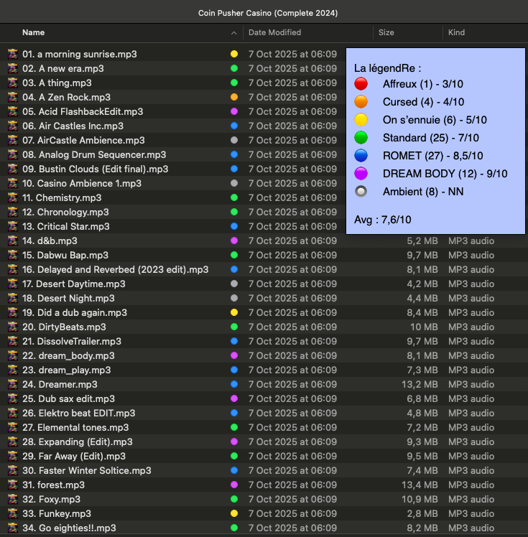Click the ROMET (27) - 8,5/10 legend line
Screen dimensions: 528x537
click(x=432, y=156)
